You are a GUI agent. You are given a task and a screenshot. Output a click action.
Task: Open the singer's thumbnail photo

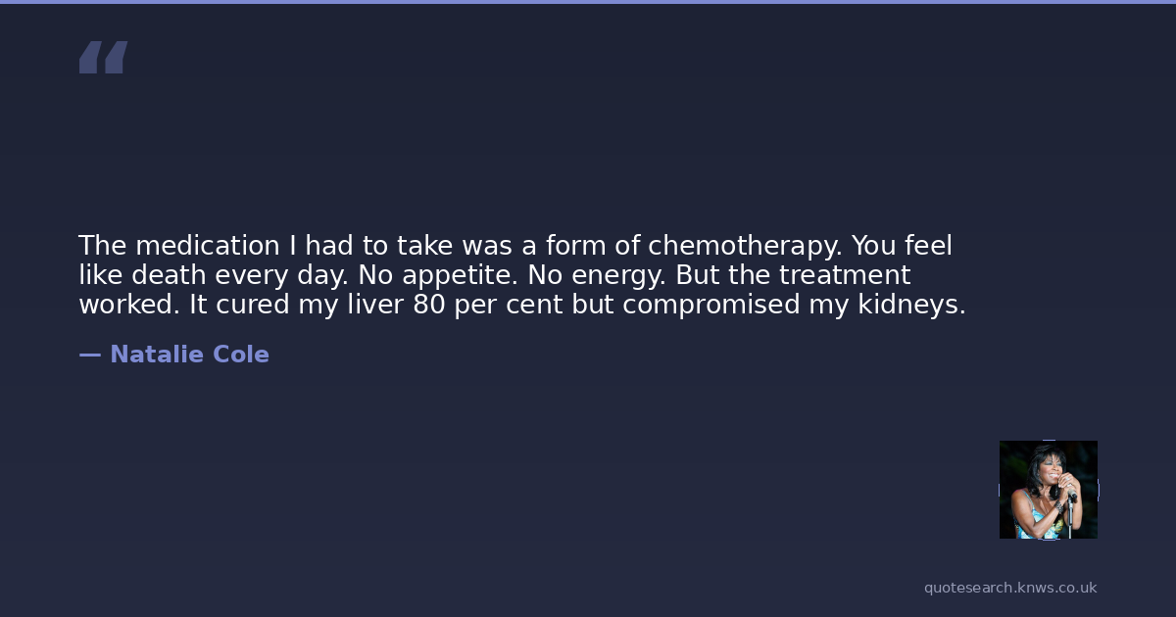coord(1048,490)
